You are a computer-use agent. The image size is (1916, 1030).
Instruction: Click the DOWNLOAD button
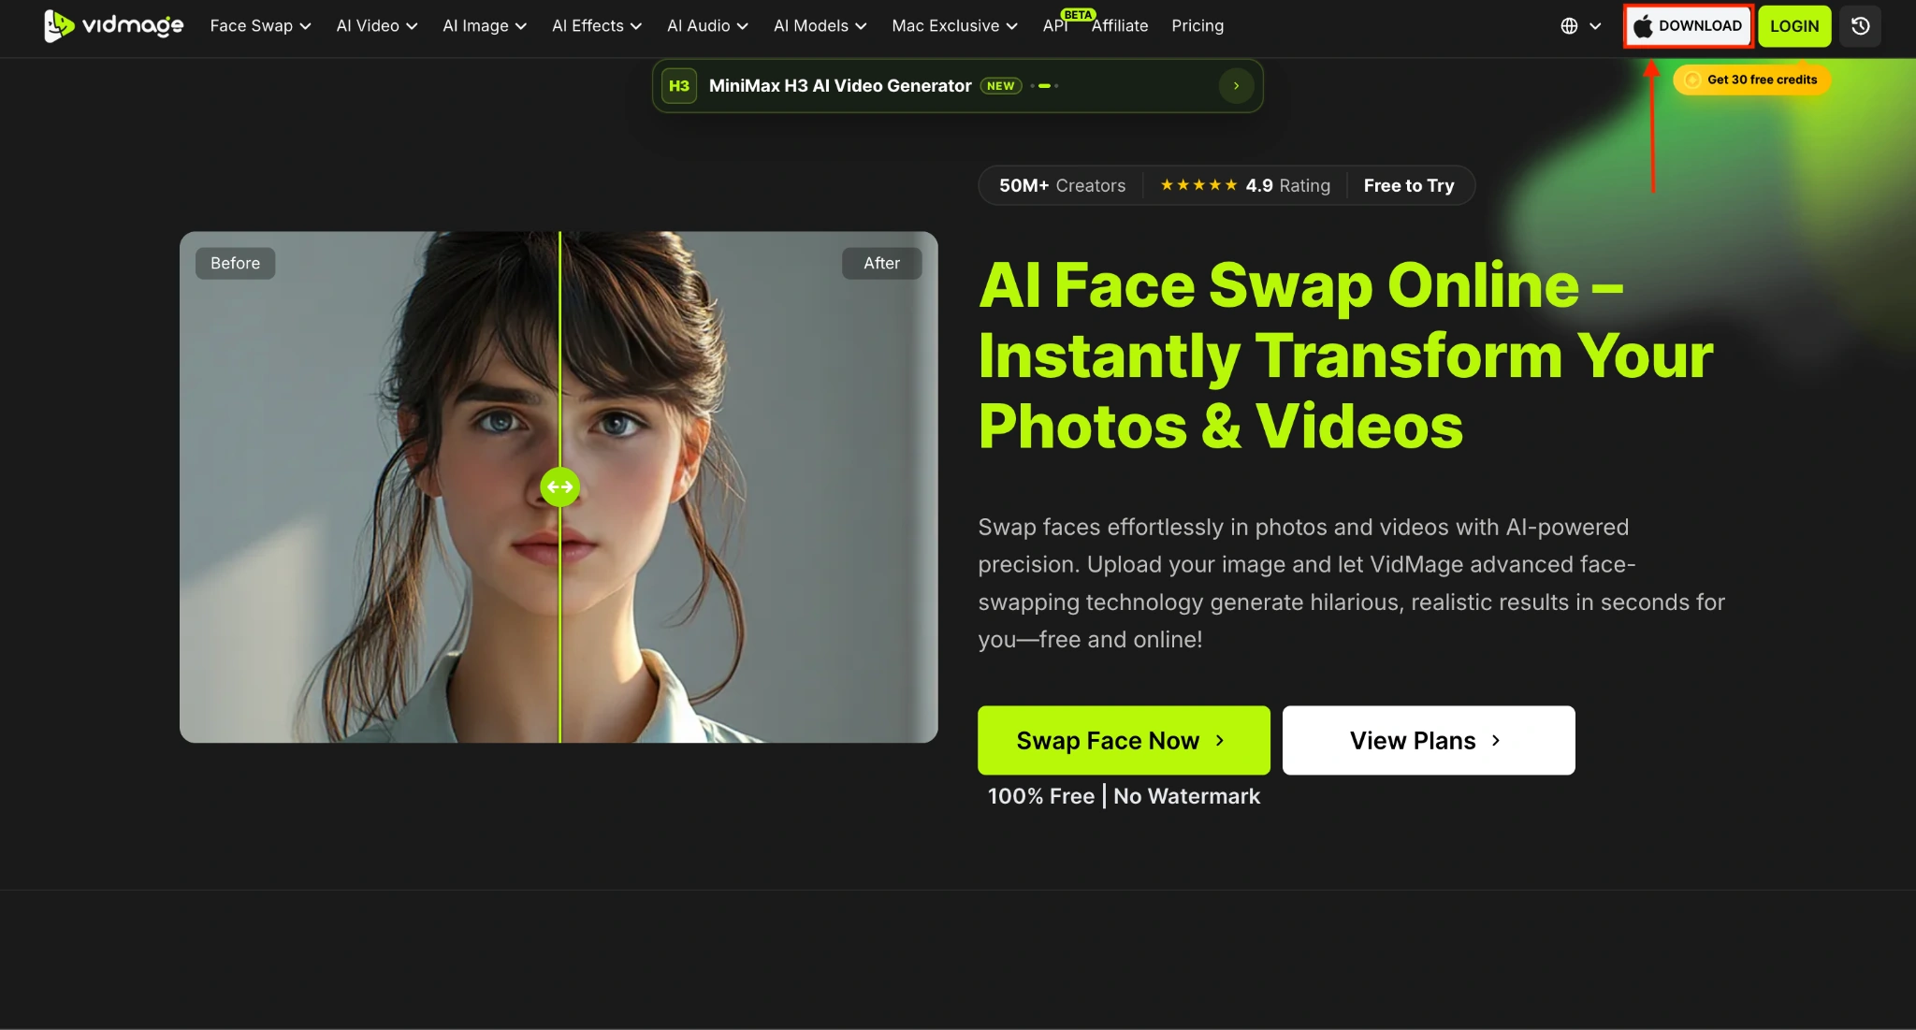coord(1688,26)
